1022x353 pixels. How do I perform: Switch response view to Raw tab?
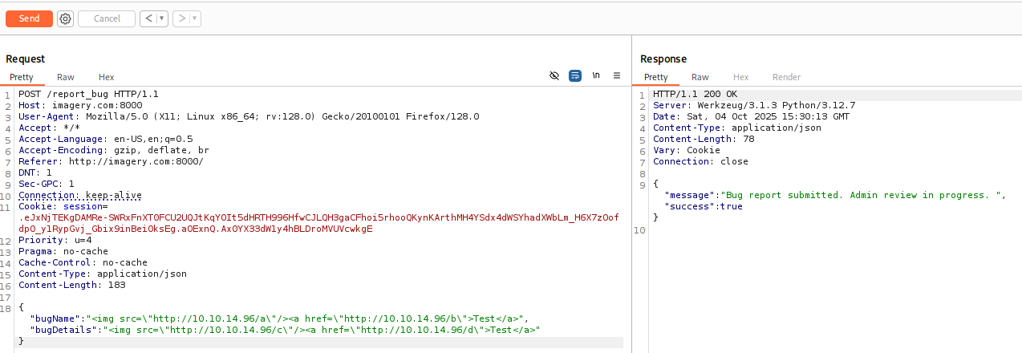click(700, 77)
